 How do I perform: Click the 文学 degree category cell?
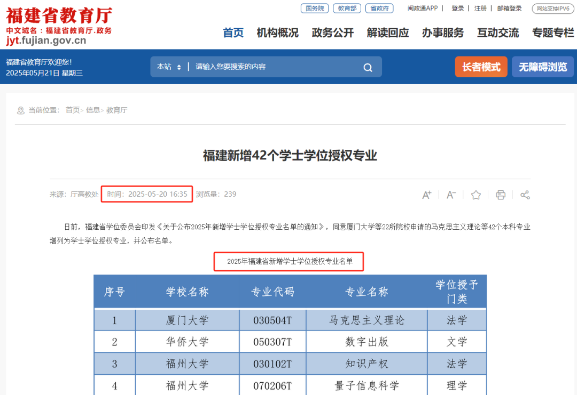coord(457,342)
